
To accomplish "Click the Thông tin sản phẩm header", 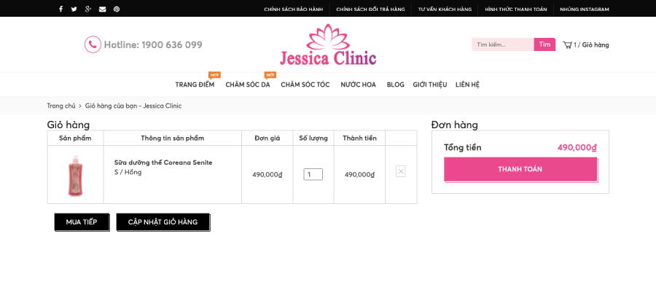I will coord(172,138).
